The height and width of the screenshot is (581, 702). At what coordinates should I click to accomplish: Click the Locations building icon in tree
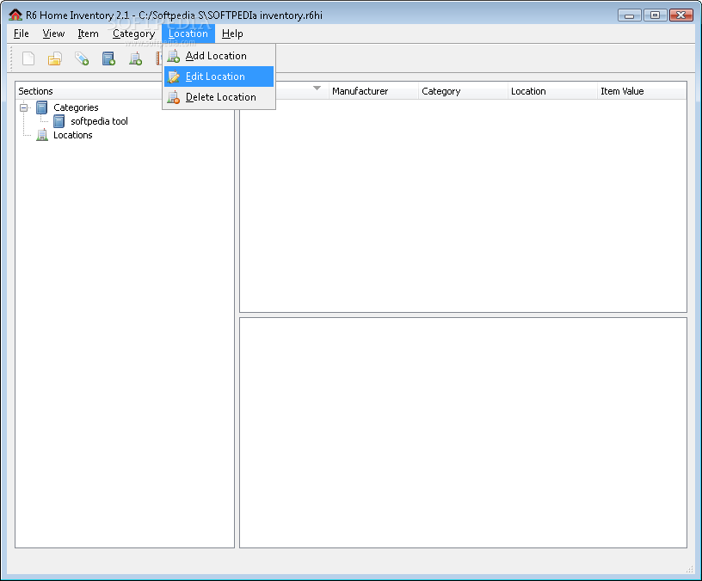pyautogui.click(x=41, y=135)
